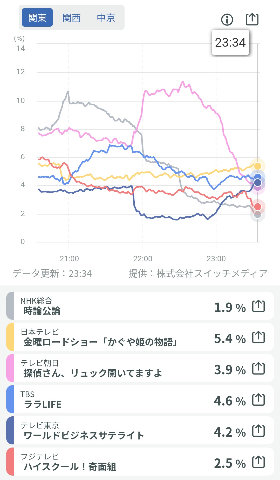Image resolution: width=280 pixels, height=480 pixels.
Task: Select the 関東 region tab
Action: [37, 18]
